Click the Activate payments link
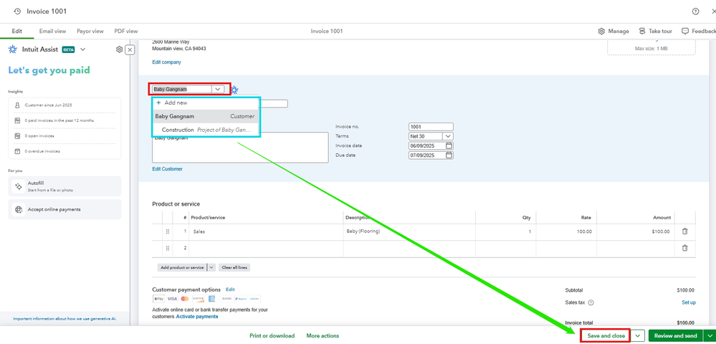The width and height of the screenshot is (716, 344). click(197, 316)
